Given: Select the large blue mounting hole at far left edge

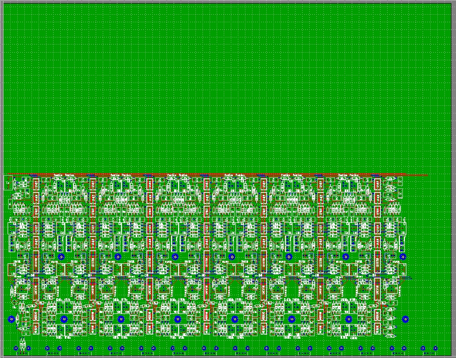Looking at the screenshot, I should point(12,319).
